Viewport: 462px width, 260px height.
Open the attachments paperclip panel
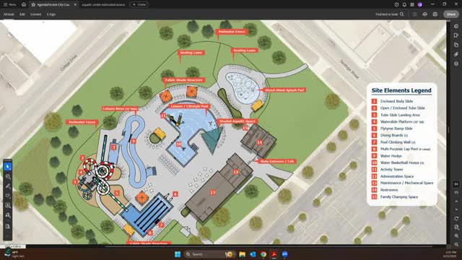tap(456, 54)
